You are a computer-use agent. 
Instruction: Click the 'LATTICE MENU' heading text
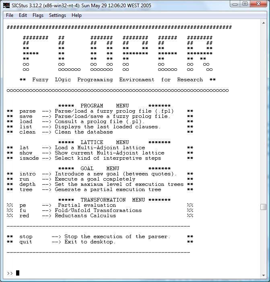pyautogui.click(x=105, y=142)
